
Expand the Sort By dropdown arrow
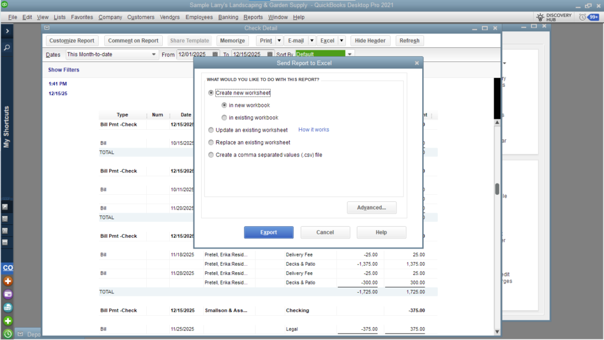point(350,54)
